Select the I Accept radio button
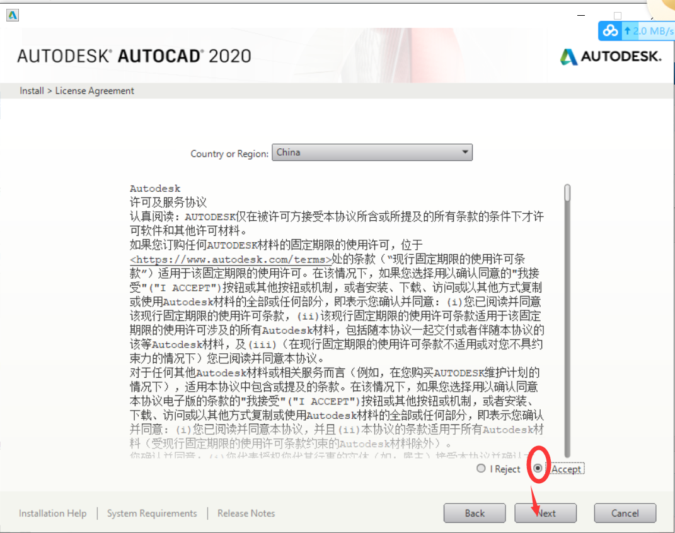Image resolution: width=675 pixels, height=533 pixels. pyautogui.click(x=538, y=468)
